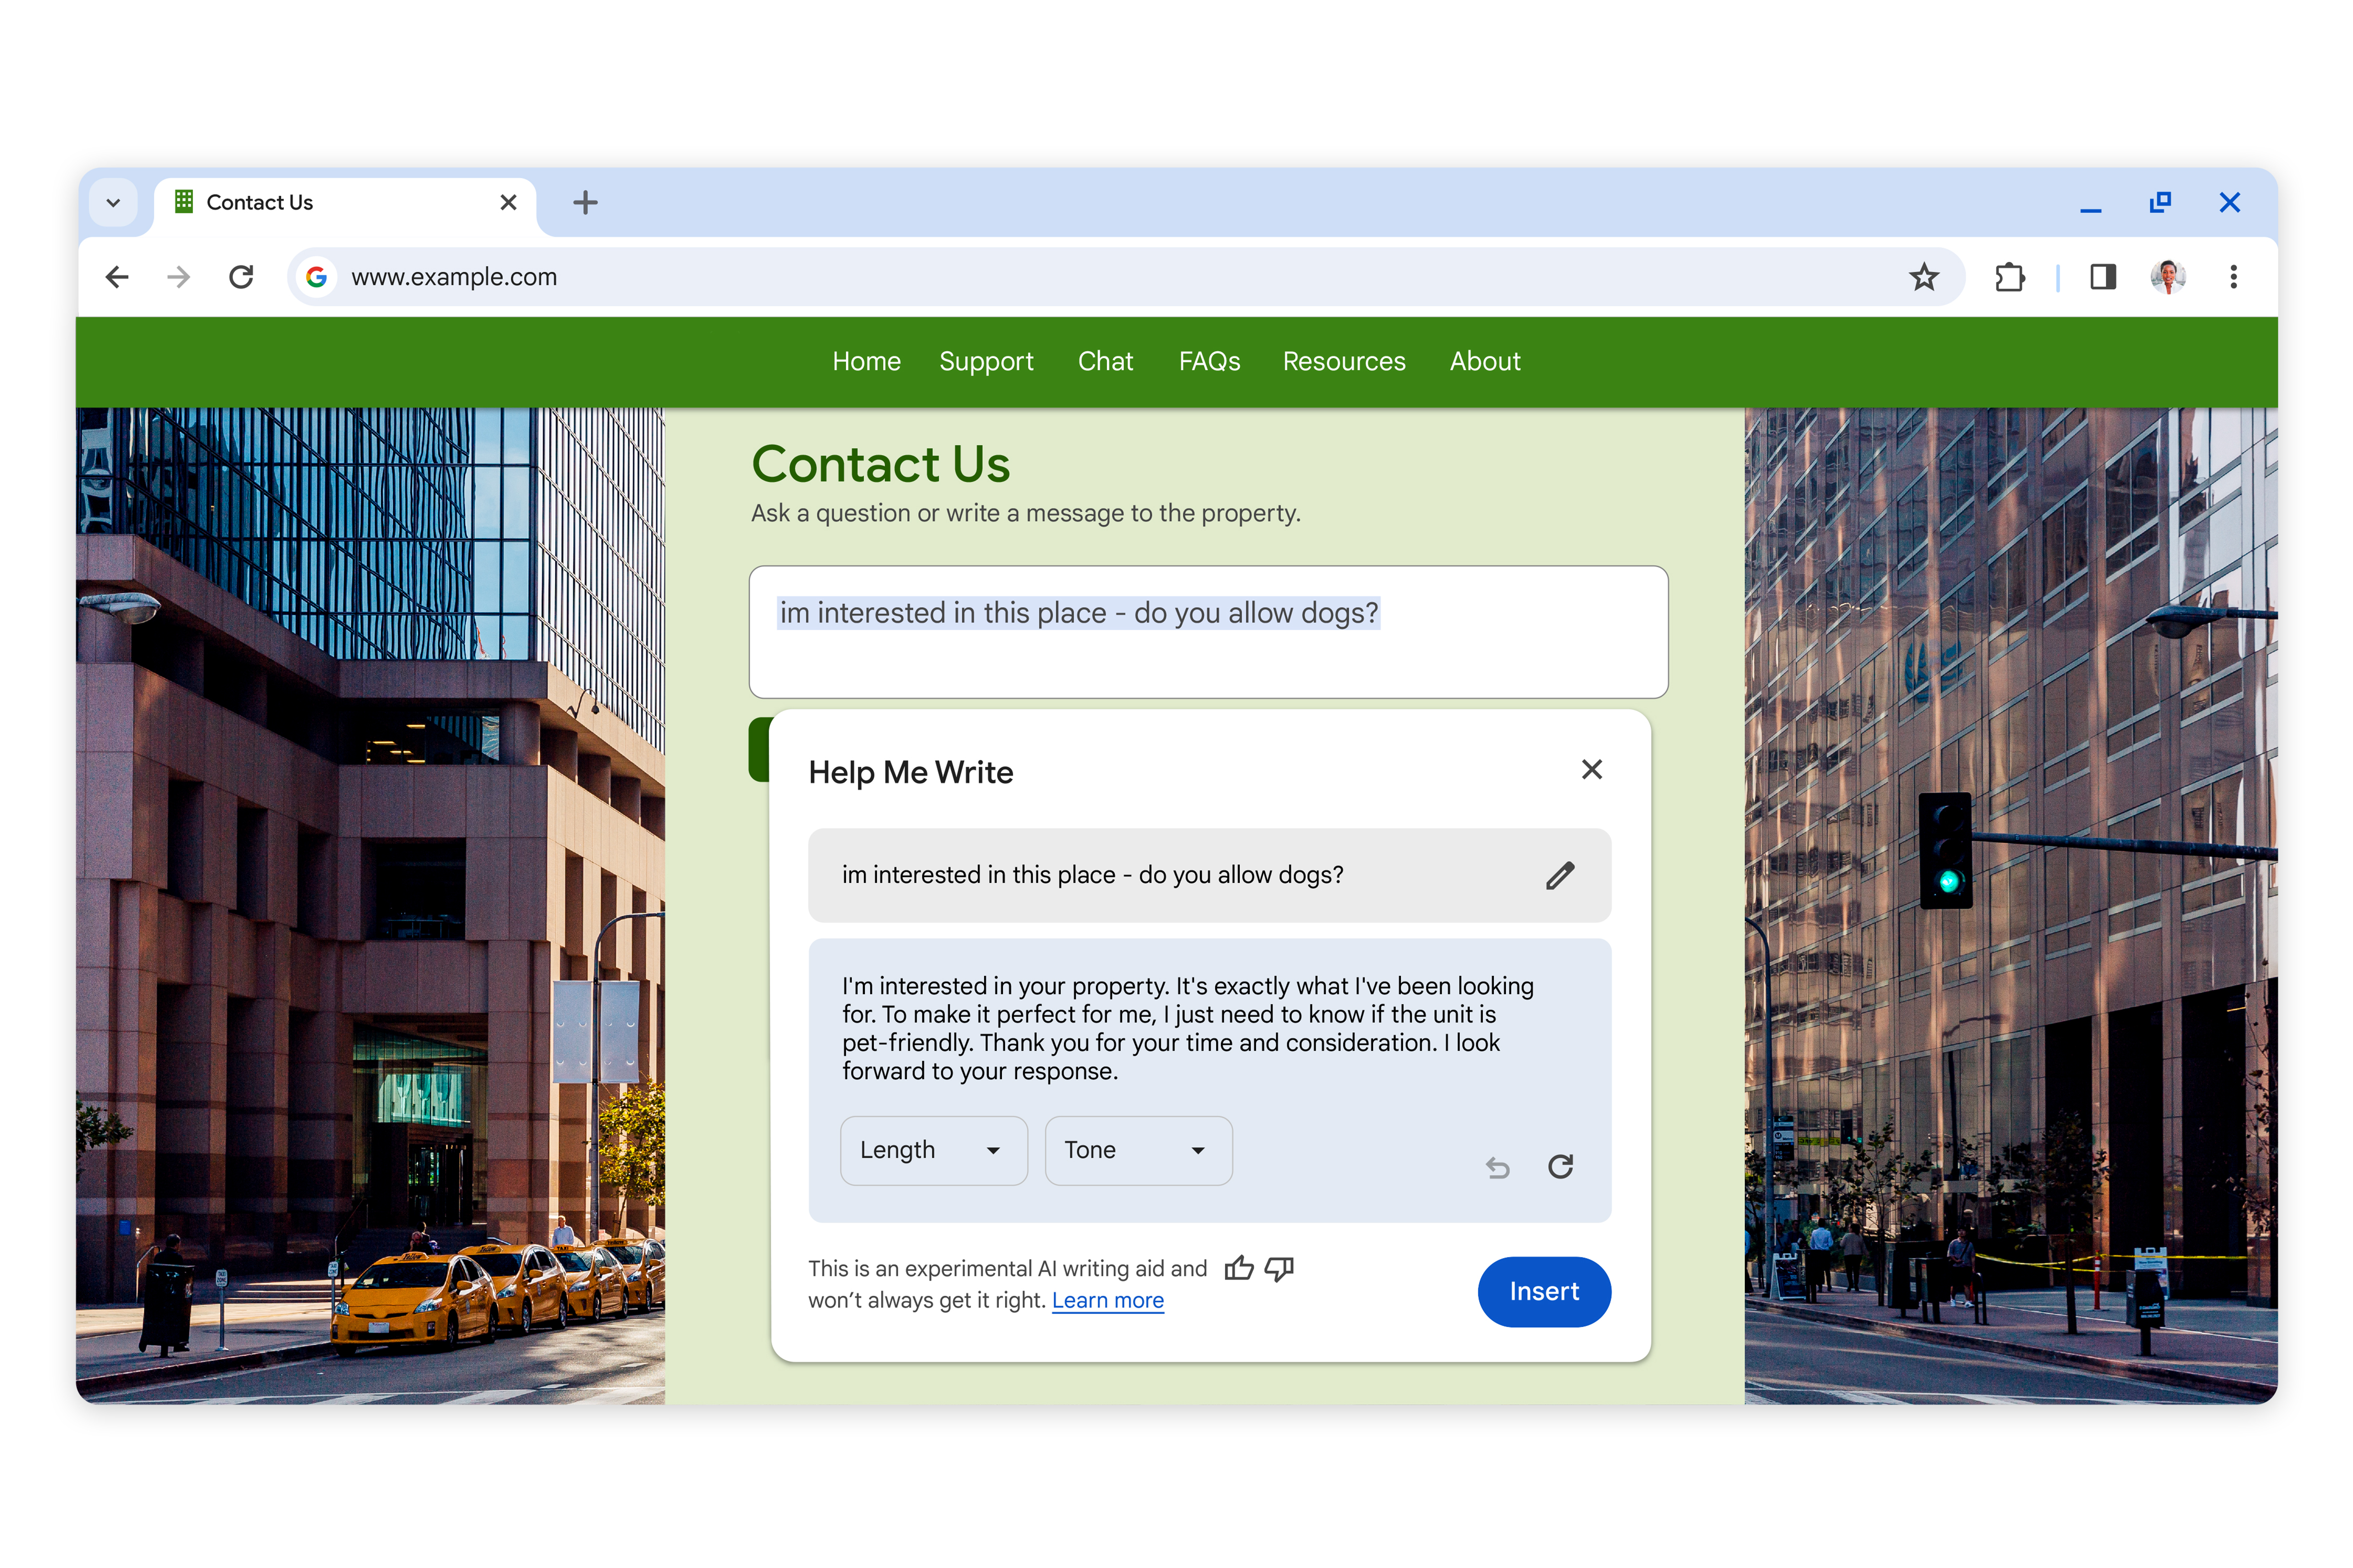This screenshot has width=2353, height=1568.
Task: Toggle the browser sidebar panel icon
Action: (2103, 276)
